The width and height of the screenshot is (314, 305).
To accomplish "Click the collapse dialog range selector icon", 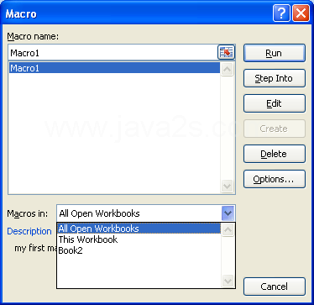I will point(226,52).
